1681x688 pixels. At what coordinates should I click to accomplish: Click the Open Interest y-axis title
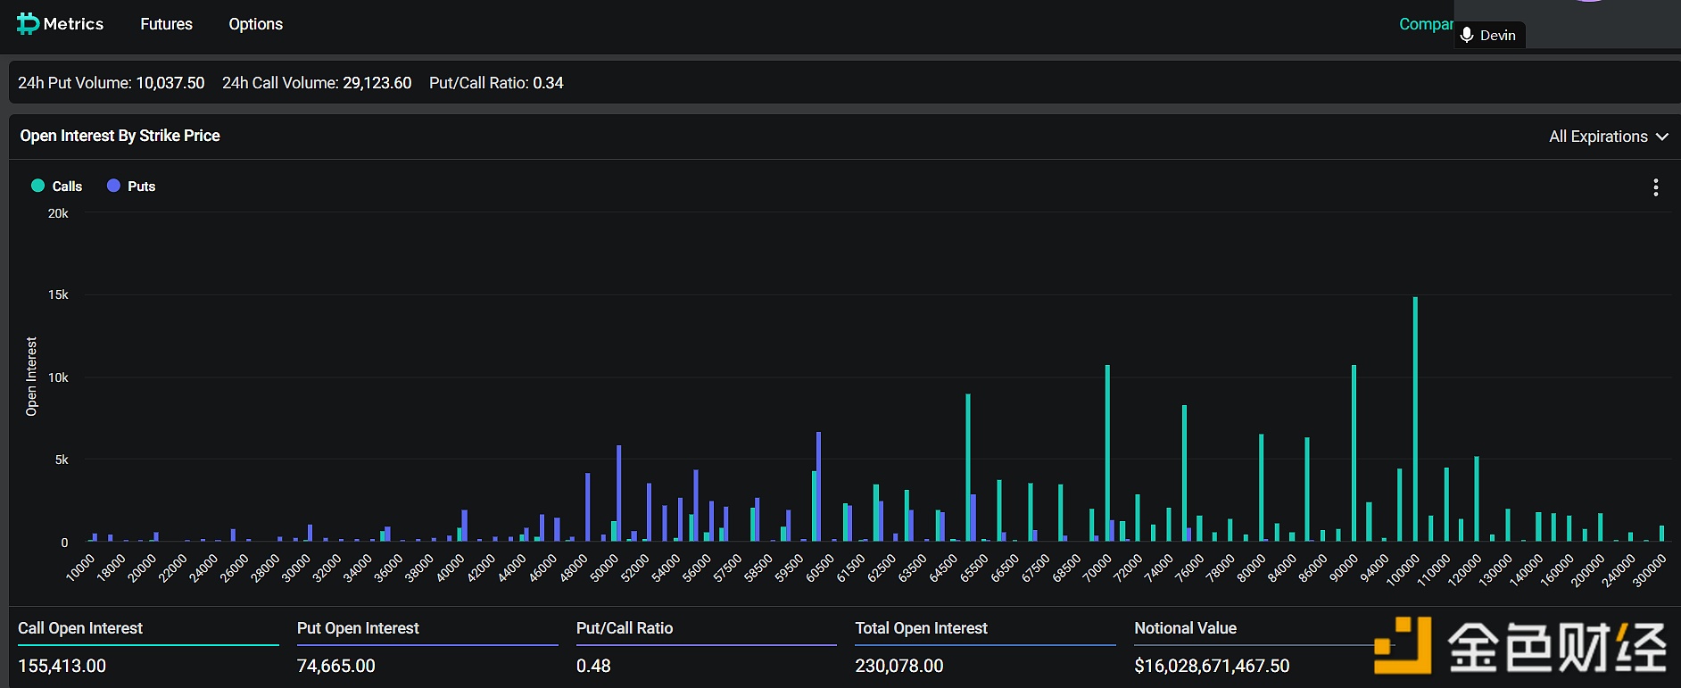(x=31, y=377)
